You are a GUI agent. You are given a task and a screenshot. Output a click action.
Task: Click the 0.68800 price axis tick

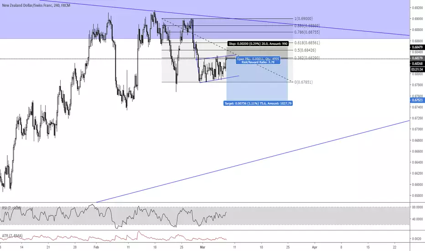417,30
